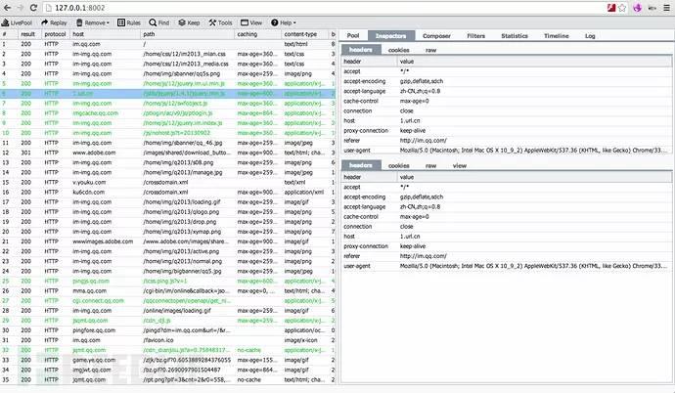Open the Tools menu
Screen dimensions: 675x393
pos(220,22)
